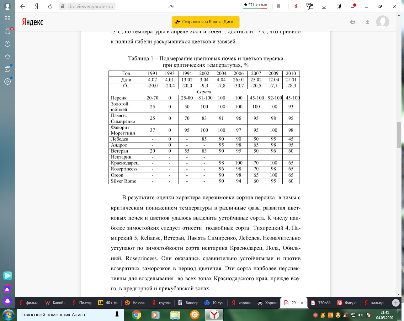Go back with the browser back arrow
Image resolution: width=404 pixels, height=321 pixels.
point(23,6)
